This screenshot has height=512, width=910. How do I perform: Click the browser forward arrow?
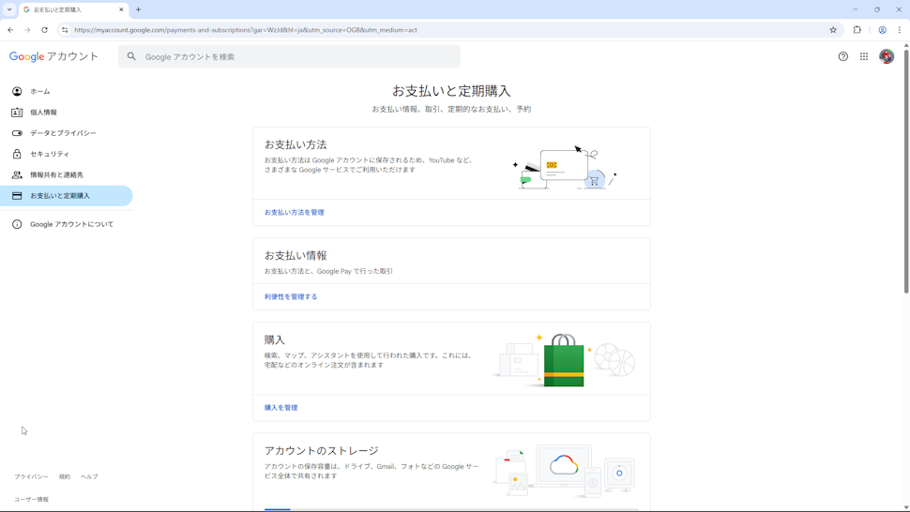coord(27,30)
